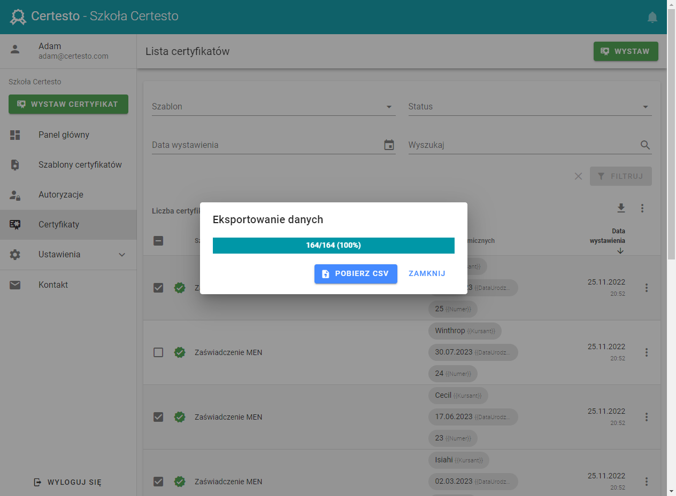This screenshot has height=496, width=676.
Task: Go to Panel główny
Action: [68, 135]
